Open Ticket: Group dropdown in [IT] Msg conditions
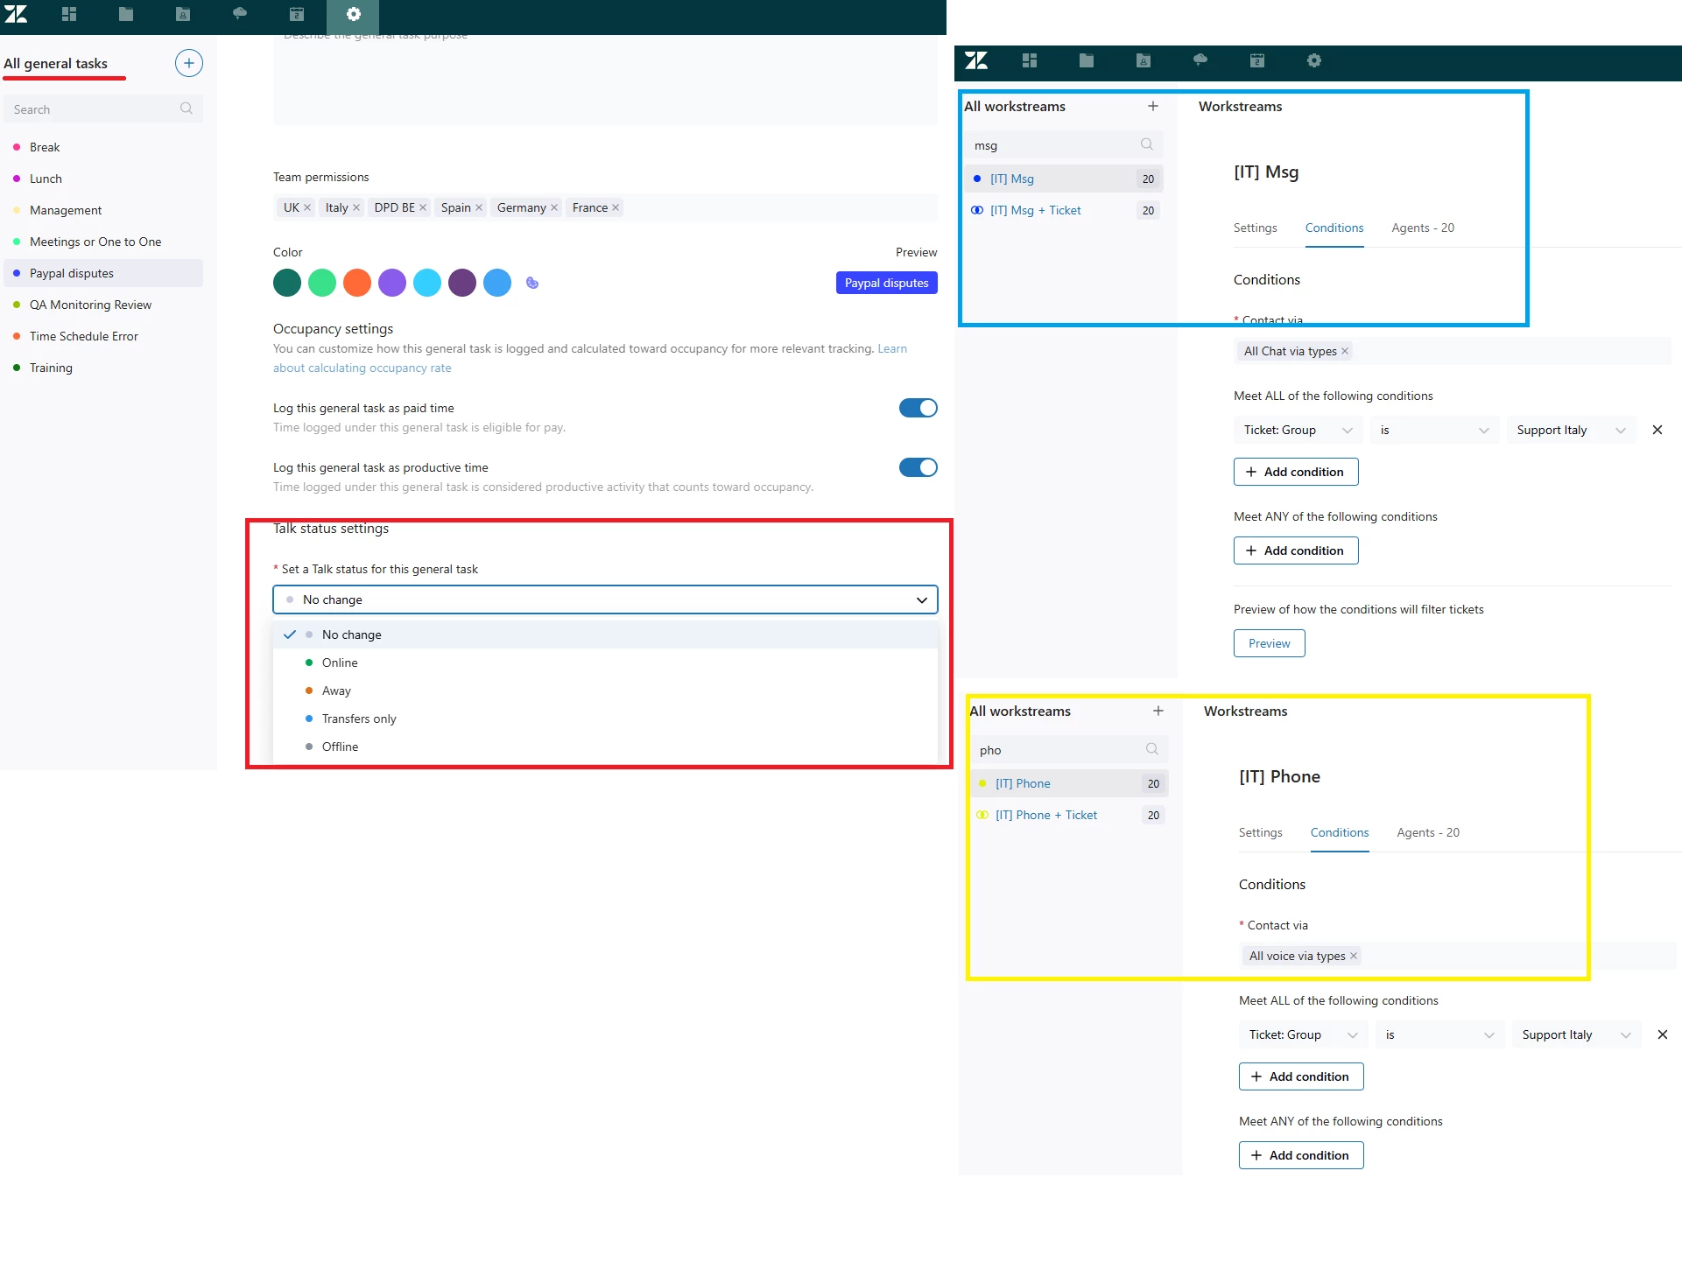1682x1269 pixels. click(x=1298, y=430)
